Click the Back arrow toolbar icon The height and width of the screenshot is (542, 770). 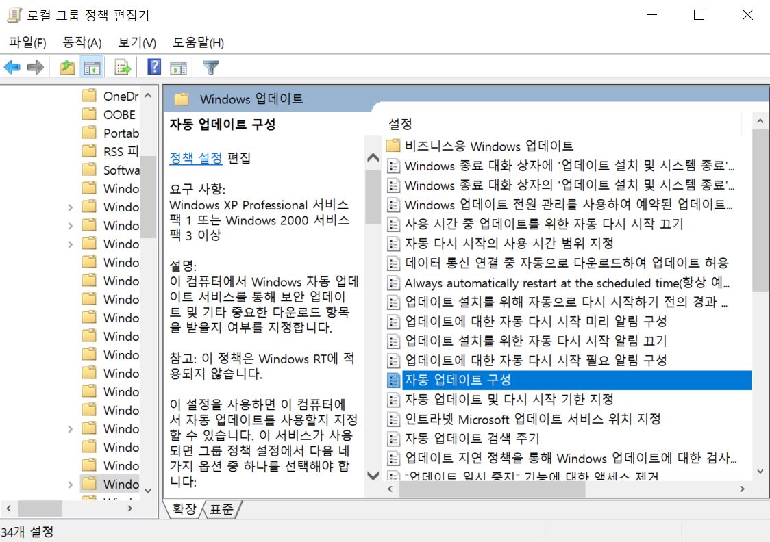click(x=12, y=67)
